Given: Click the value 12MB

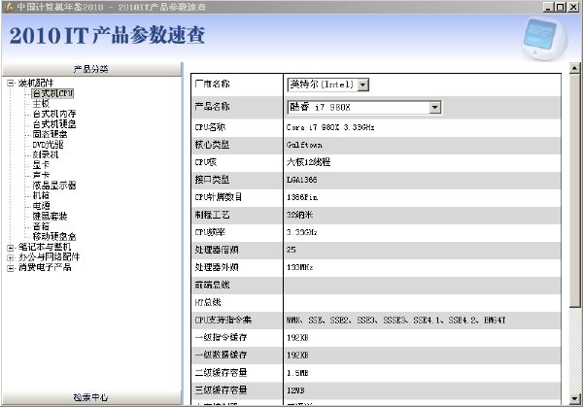Looking at the screenshot, I should click(295, 390).
